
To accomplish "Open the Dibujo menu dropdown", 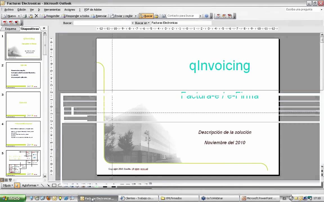I will click(8, 185).
